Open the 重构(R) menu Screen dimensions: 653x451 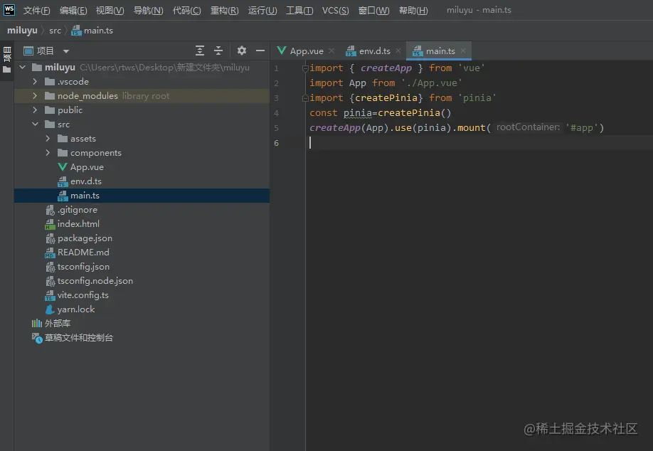pyautogui.click(x=225, y=11)
